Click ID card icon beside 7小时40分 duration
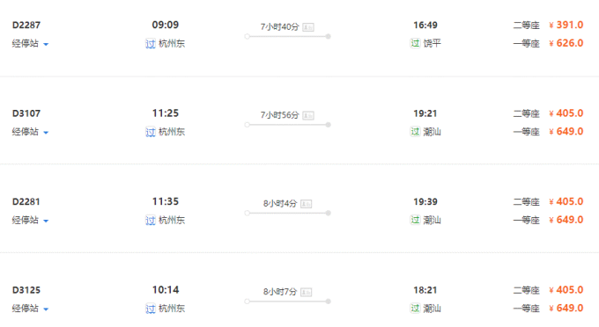Viewport: 599px width, 327px height. pyautogui.click(x=308, y=27)
